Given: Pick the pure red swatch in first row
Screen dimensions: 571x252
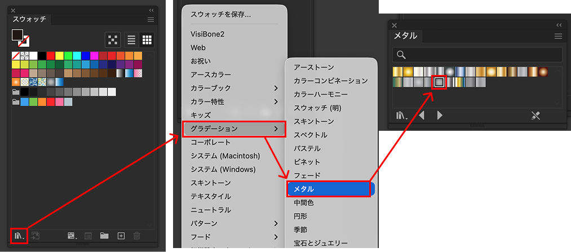Looking at the screenshot, I should coord(51,56).
